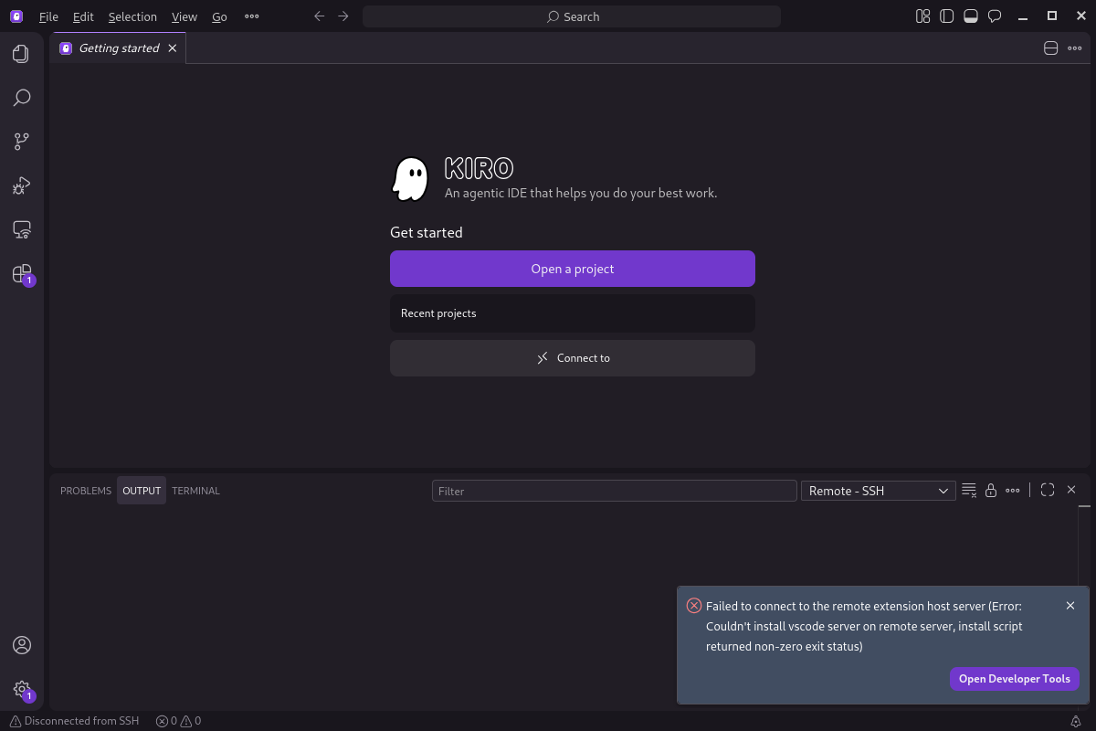Toggle the Kiro chat panel icon
This screenshot has width=1096, height=731.
click(995, 16)
